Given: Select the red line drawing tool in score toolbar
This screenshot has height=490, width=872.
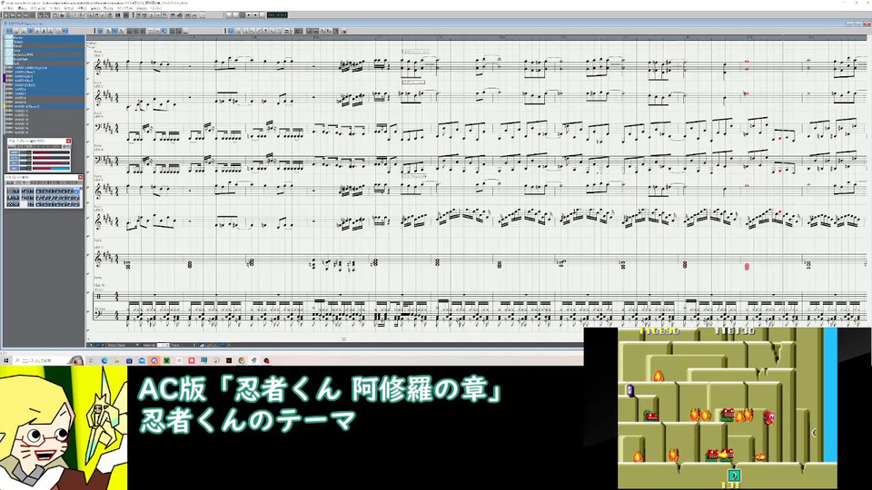Looking at the screenshot, I should click(259, 31).
